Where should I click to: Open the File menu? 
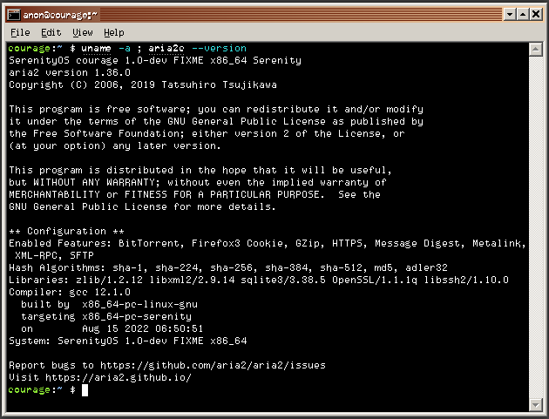tap(20, 32)
